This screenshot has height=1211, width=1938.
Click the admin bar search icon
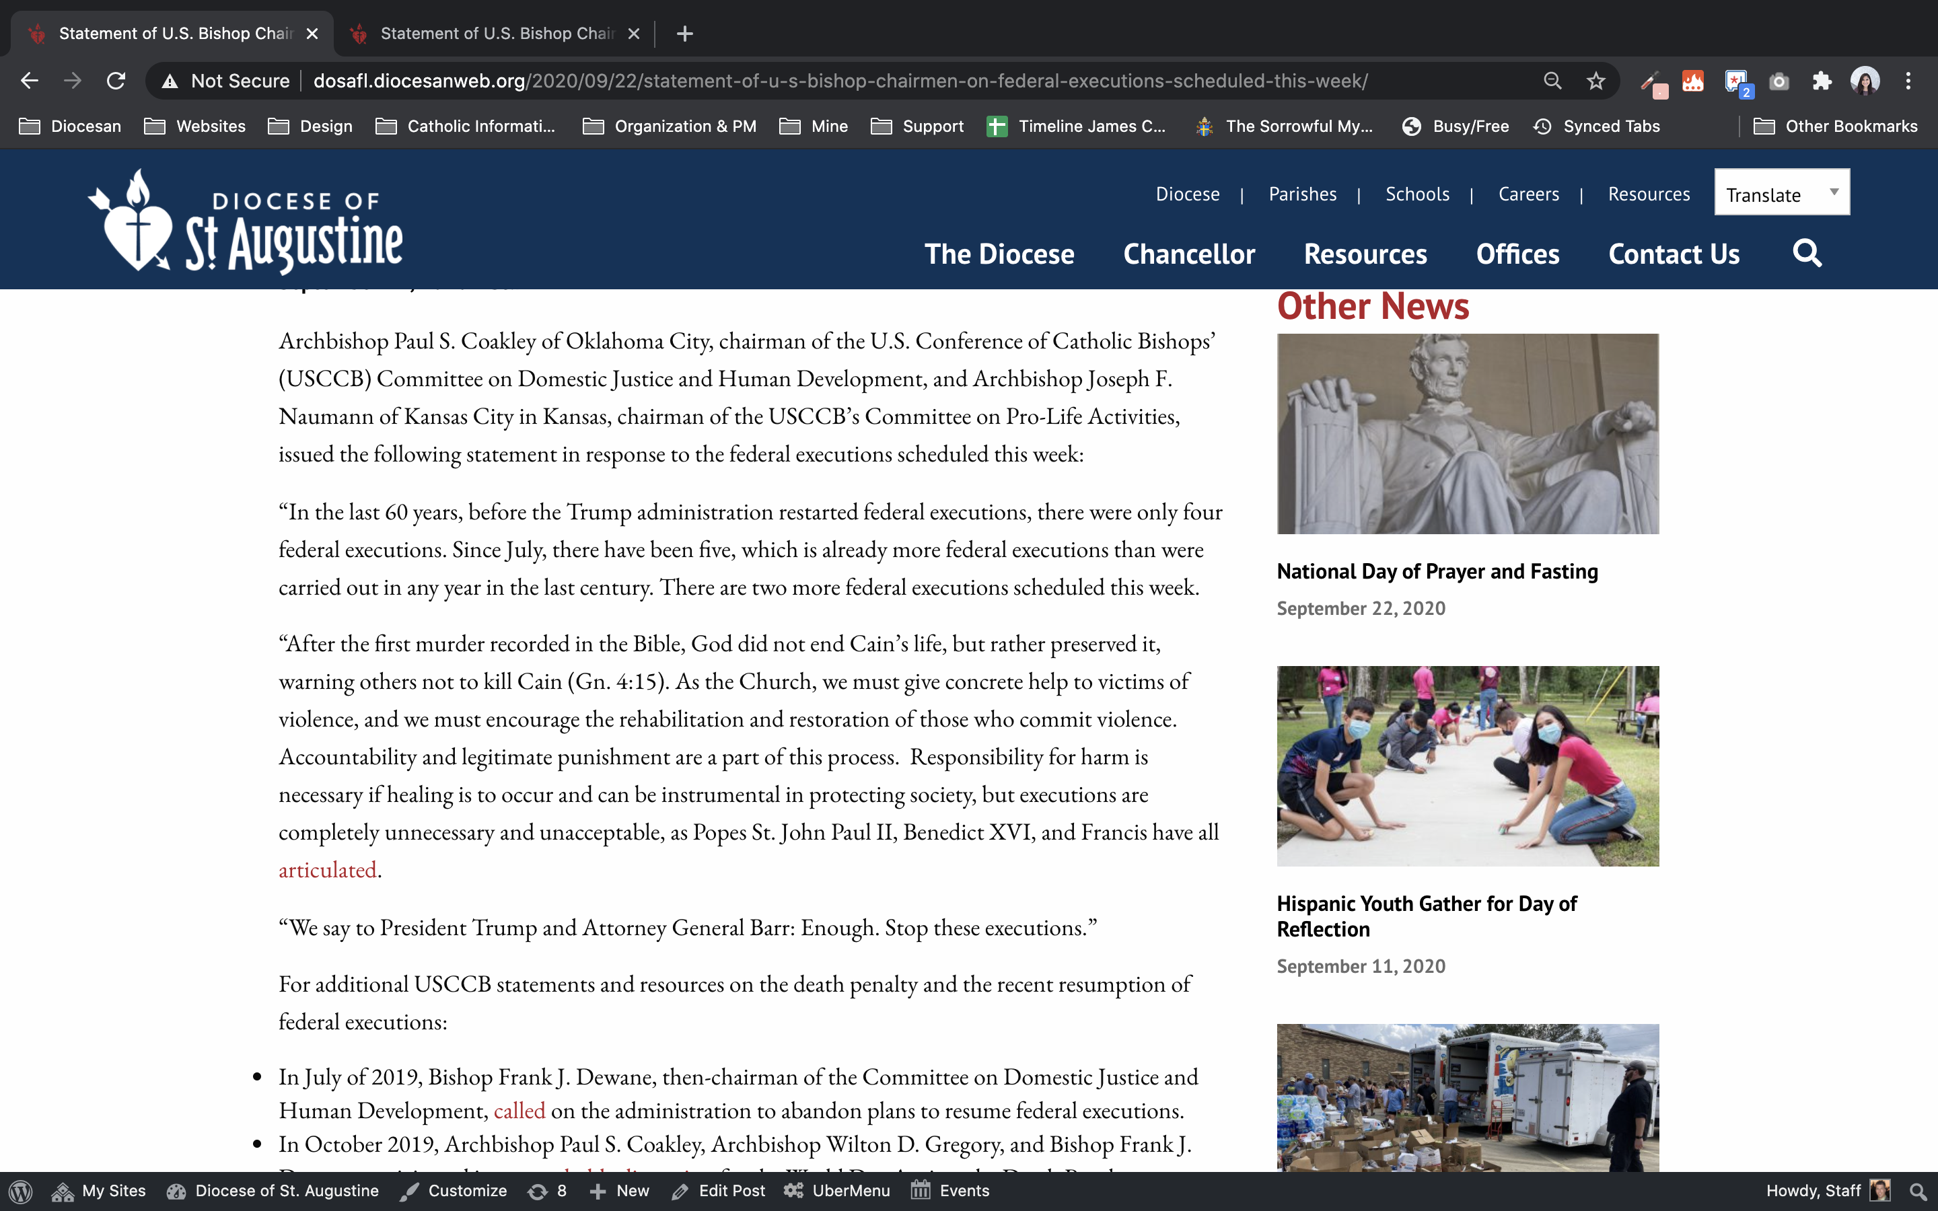coord(1918,1191)
